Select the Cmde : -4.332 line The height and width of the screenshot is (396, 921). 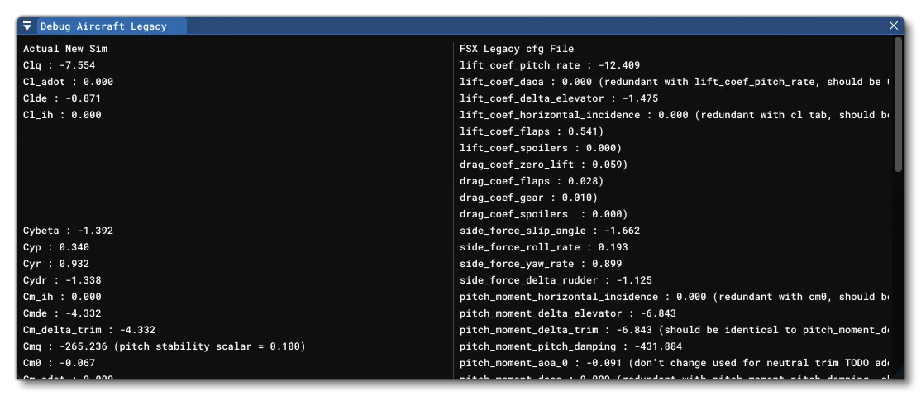pos(62,313)
